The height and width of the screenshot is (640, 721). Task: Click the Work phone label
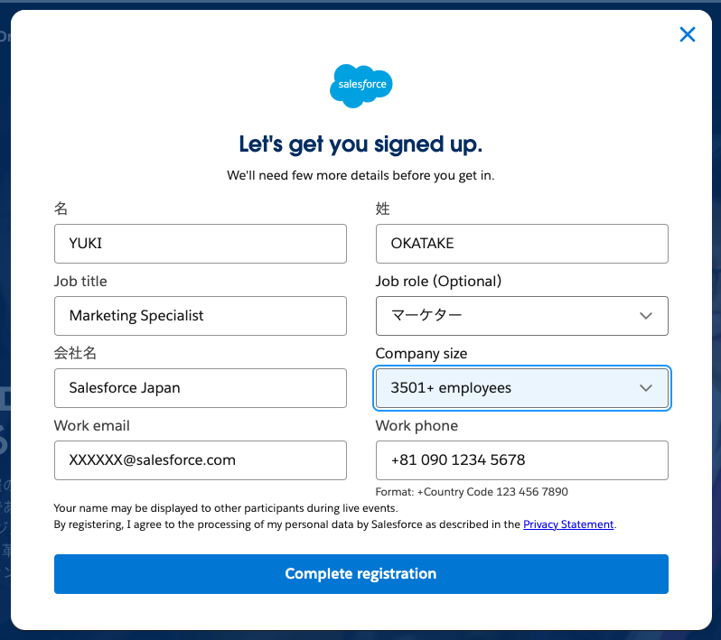point(417,426)
